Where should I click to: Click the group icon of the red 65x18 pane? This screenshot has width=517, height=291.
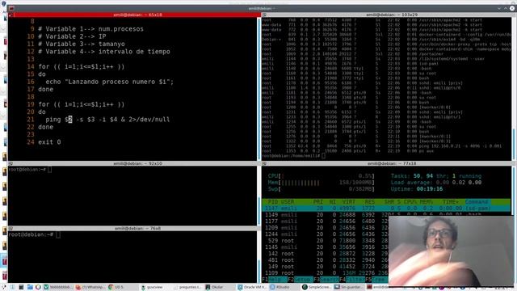tap(11, 15)
